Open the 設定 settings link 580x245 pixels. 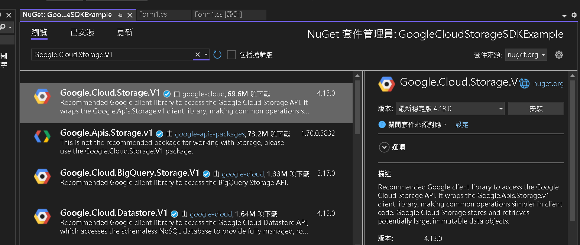pyautogui.click(x=462, y=125)
